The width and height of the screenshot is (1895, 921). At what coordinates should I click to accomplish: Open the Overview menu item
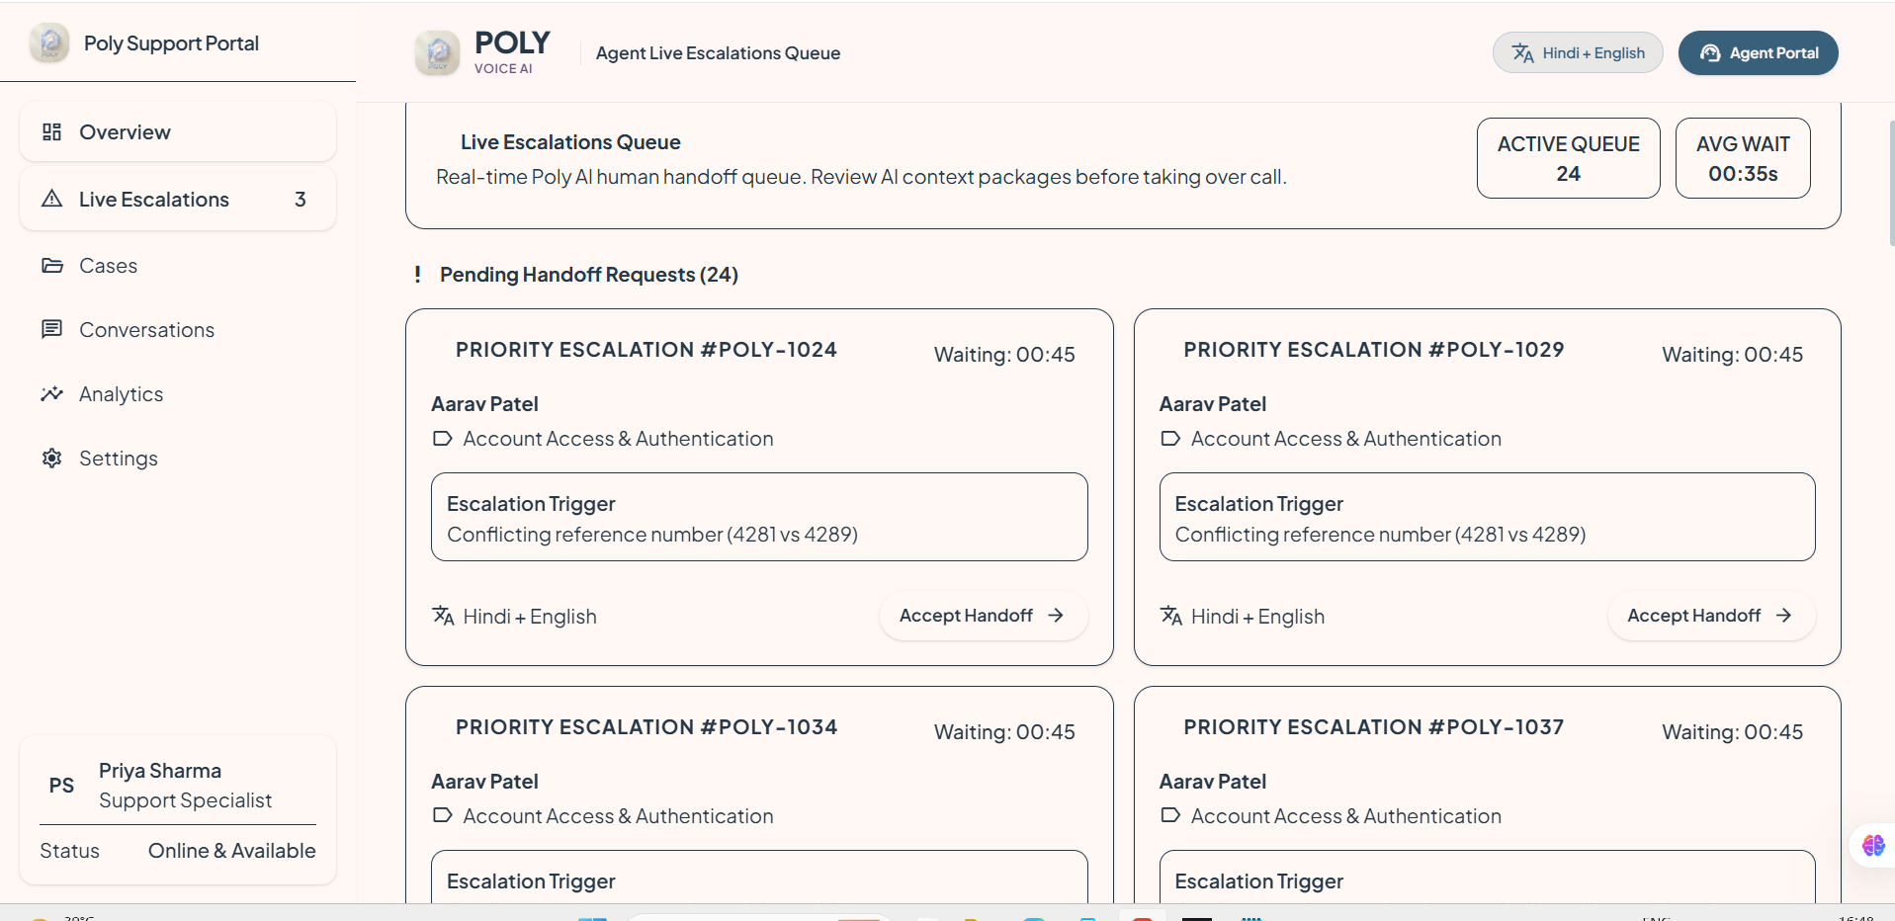tap(178, 131)
